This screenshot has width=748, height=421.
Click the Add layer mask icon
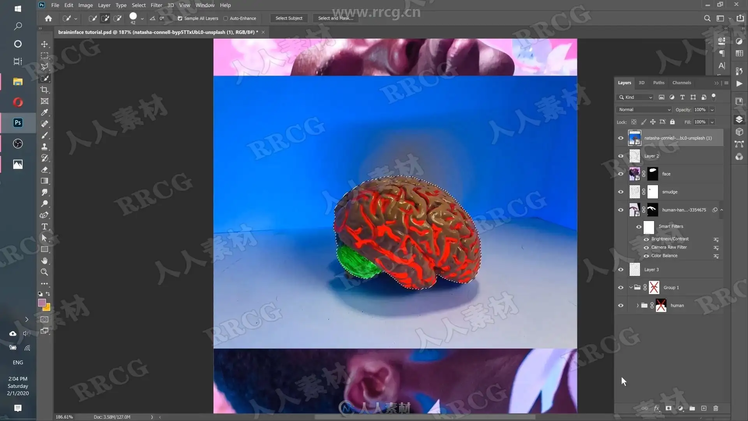click(x=669, y=408)
